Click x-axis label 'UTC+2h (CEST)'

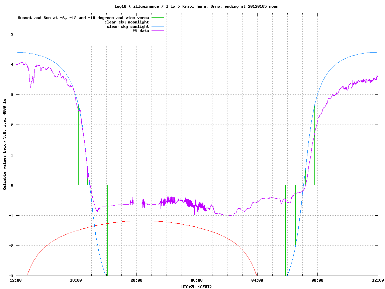[196, 287]
